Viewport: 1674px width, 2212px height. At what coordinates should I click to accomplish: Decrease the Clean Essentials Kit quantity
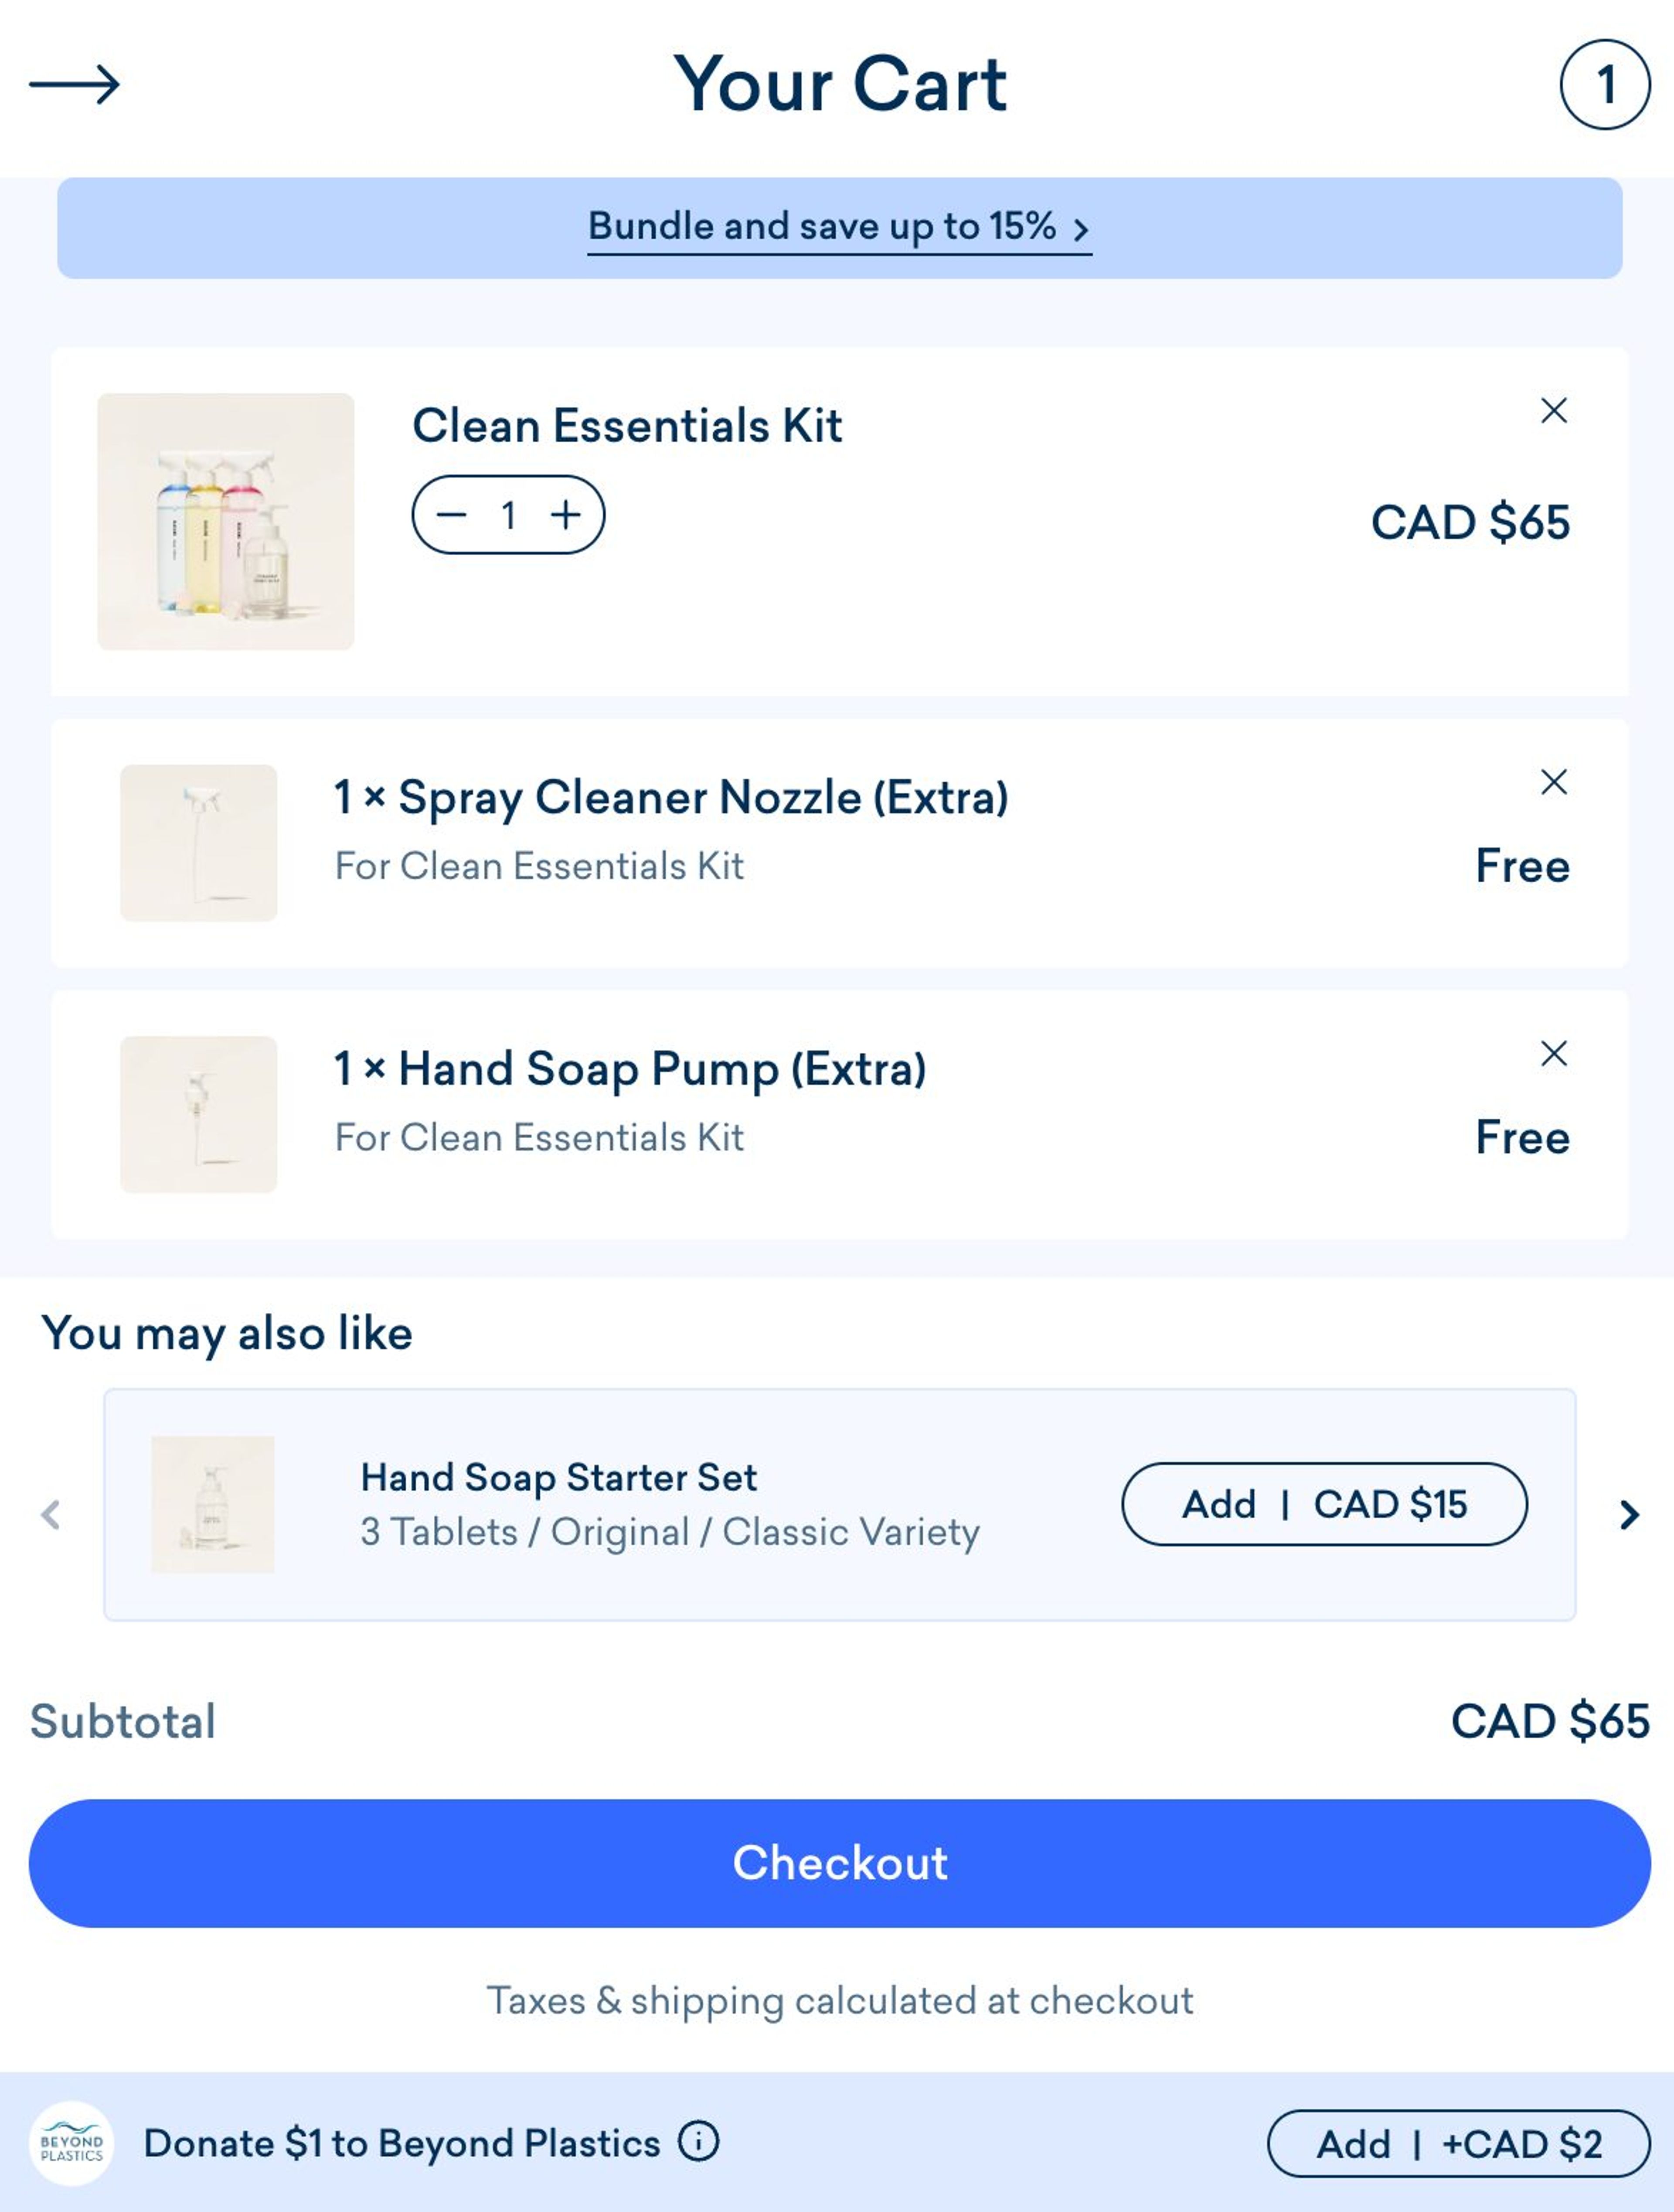click(x=452, y=516)
